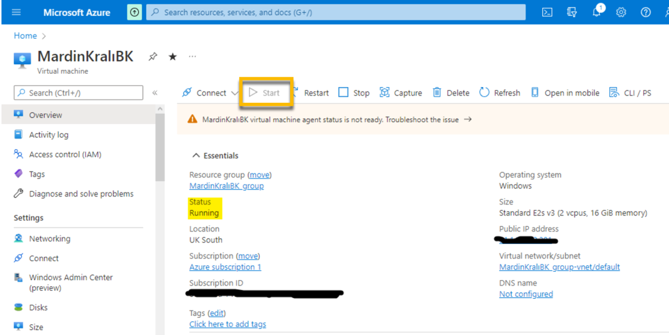Open the hamburger portal menu
The image size is (669, 335).
pyautogui.click(x=17, y=13)
